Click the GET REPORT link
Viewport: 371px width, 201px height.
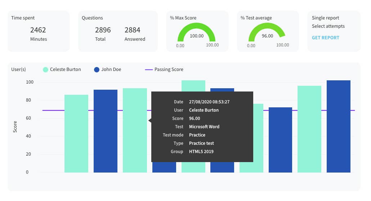pyautogui.click(x=325, y=38)
